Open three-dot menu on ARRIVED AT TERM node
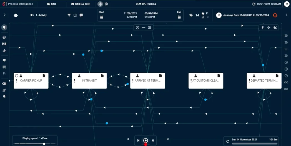The height and width of the screenshot is (146, 291). click(133, 81)
